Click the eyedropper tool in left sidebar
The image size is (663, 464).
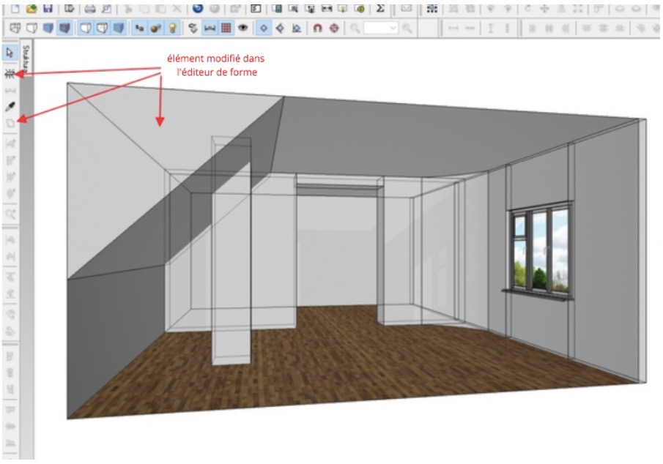(x=10, y=107)
